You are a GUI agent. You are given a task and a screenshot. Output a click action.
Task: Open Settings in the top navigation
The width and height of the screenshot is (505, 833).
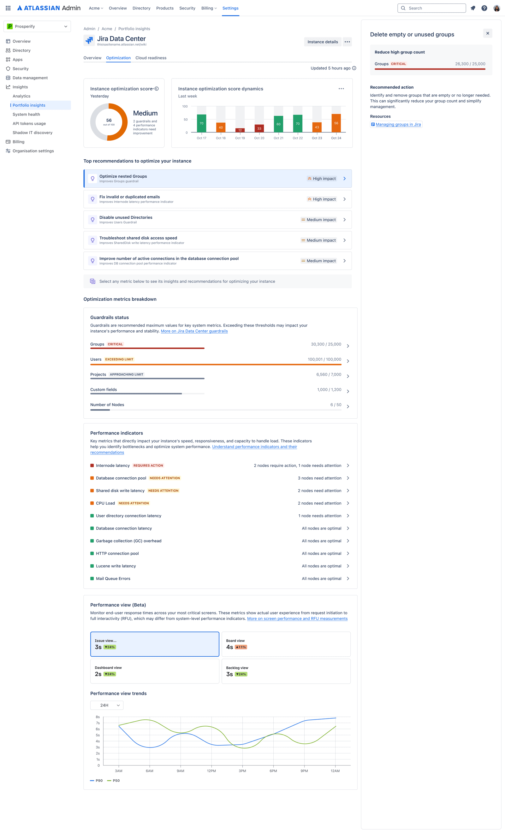230,8
